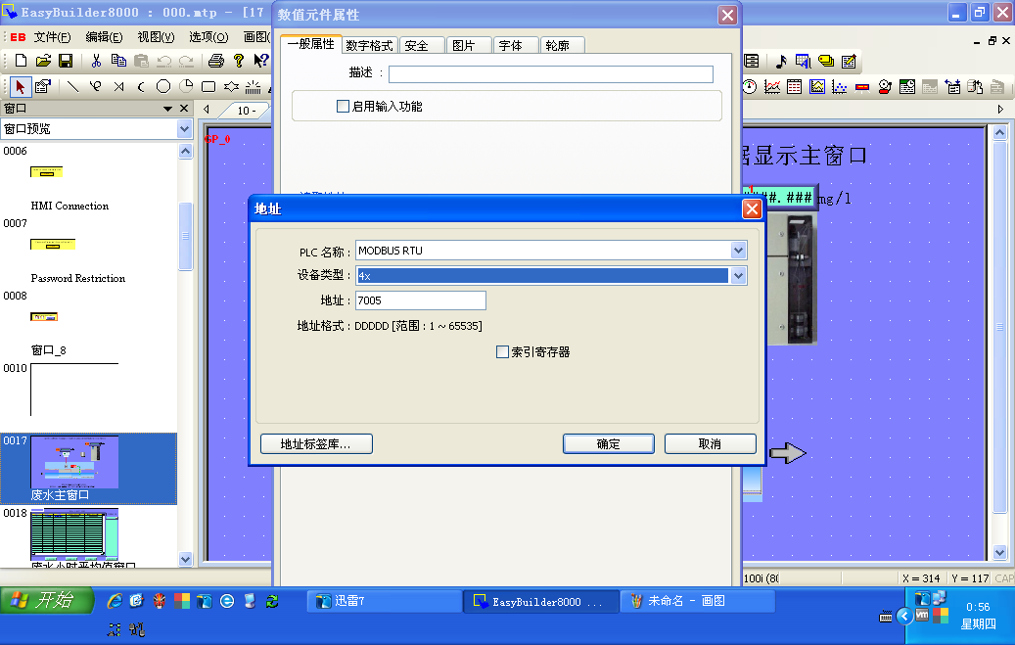Select the line drawing tool
1015x645 pixels.
(72, 86)
